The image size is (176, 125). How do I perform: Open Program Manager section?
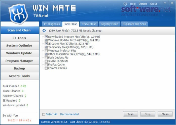click(20, 61)
